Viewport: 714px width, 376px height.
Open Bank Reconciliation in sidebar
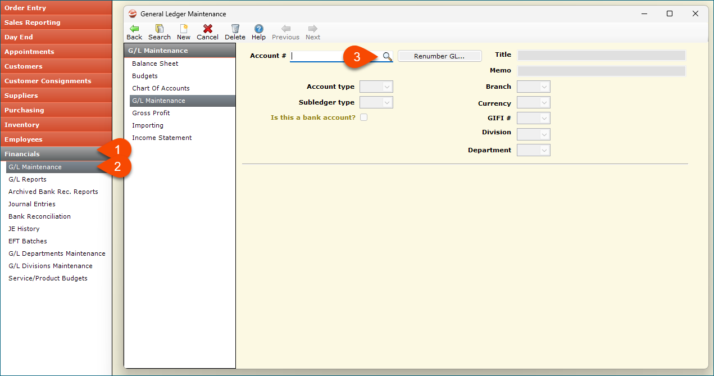click(x=39, y=216)
